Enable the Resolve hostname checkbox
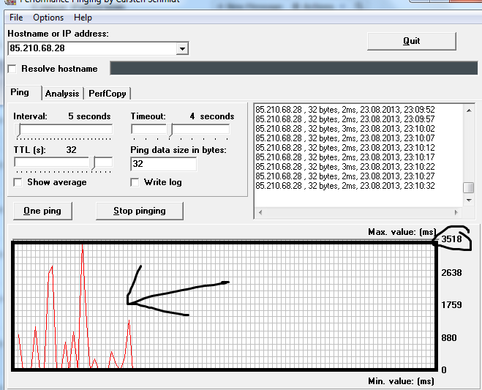This screenshot has width=482, height=390. [12, 69]
